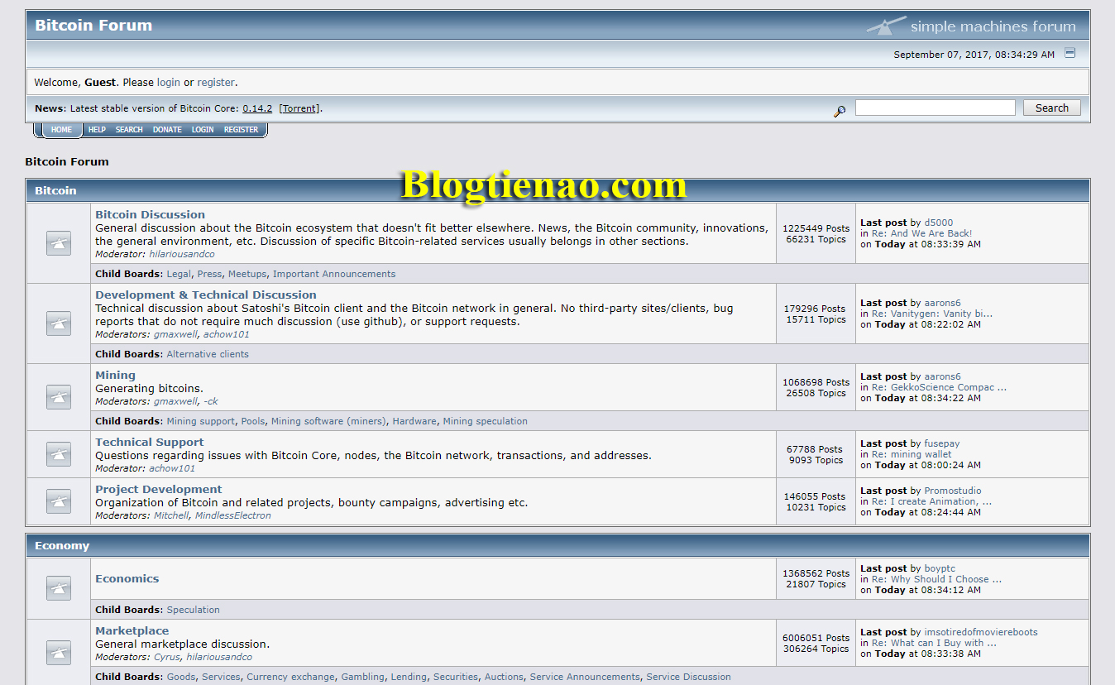View moderator achow101 under Technical Support

click(x=172, y=468)
